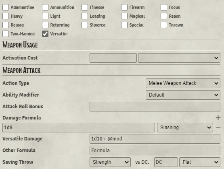
Task: Click the Attack Roll Bonus label
Action: (23, 107)
